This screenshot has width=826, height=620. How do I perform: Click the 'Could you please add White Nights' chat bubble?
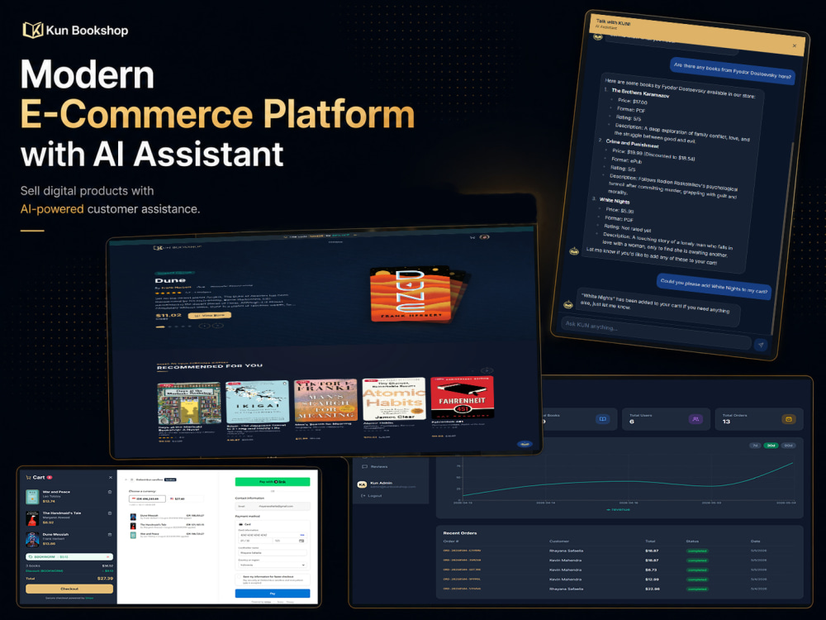(x=714, y=286)
